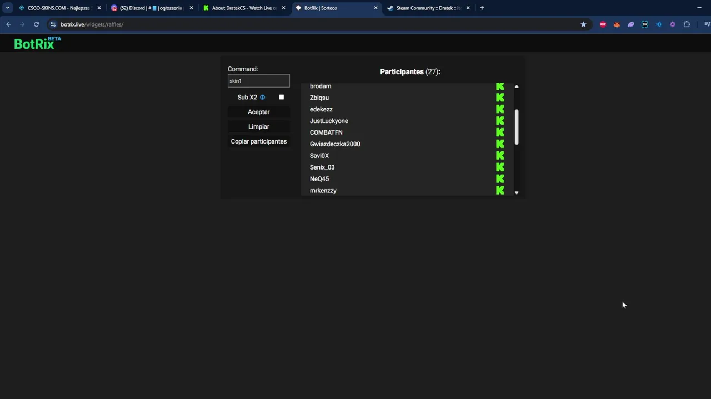Click the Kick icon next to COMBATFN

click(x=500, y=132)
